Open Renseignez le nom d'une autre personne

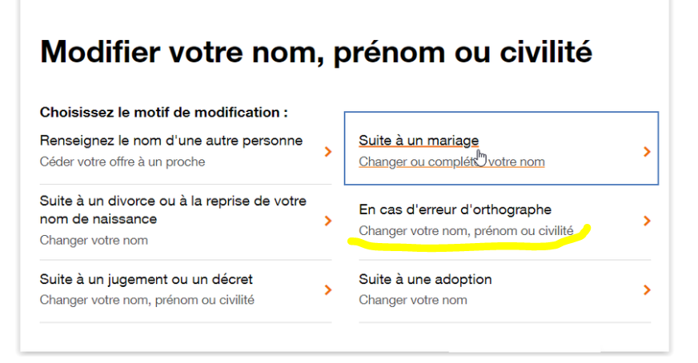tap(171, 141)
